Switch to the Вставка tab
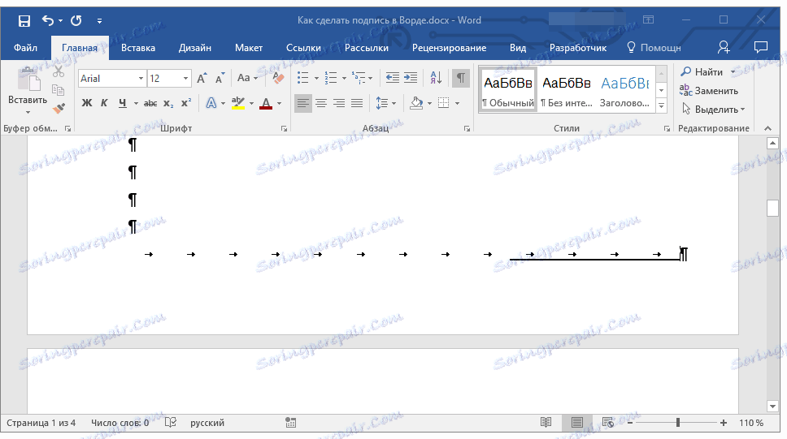The width and height of the screenshot is (787, 439). pyautogui.click(x=138, y=48)
